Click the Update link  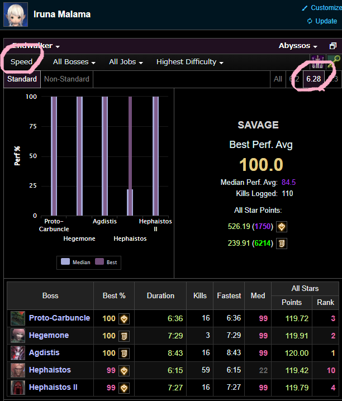326,21
